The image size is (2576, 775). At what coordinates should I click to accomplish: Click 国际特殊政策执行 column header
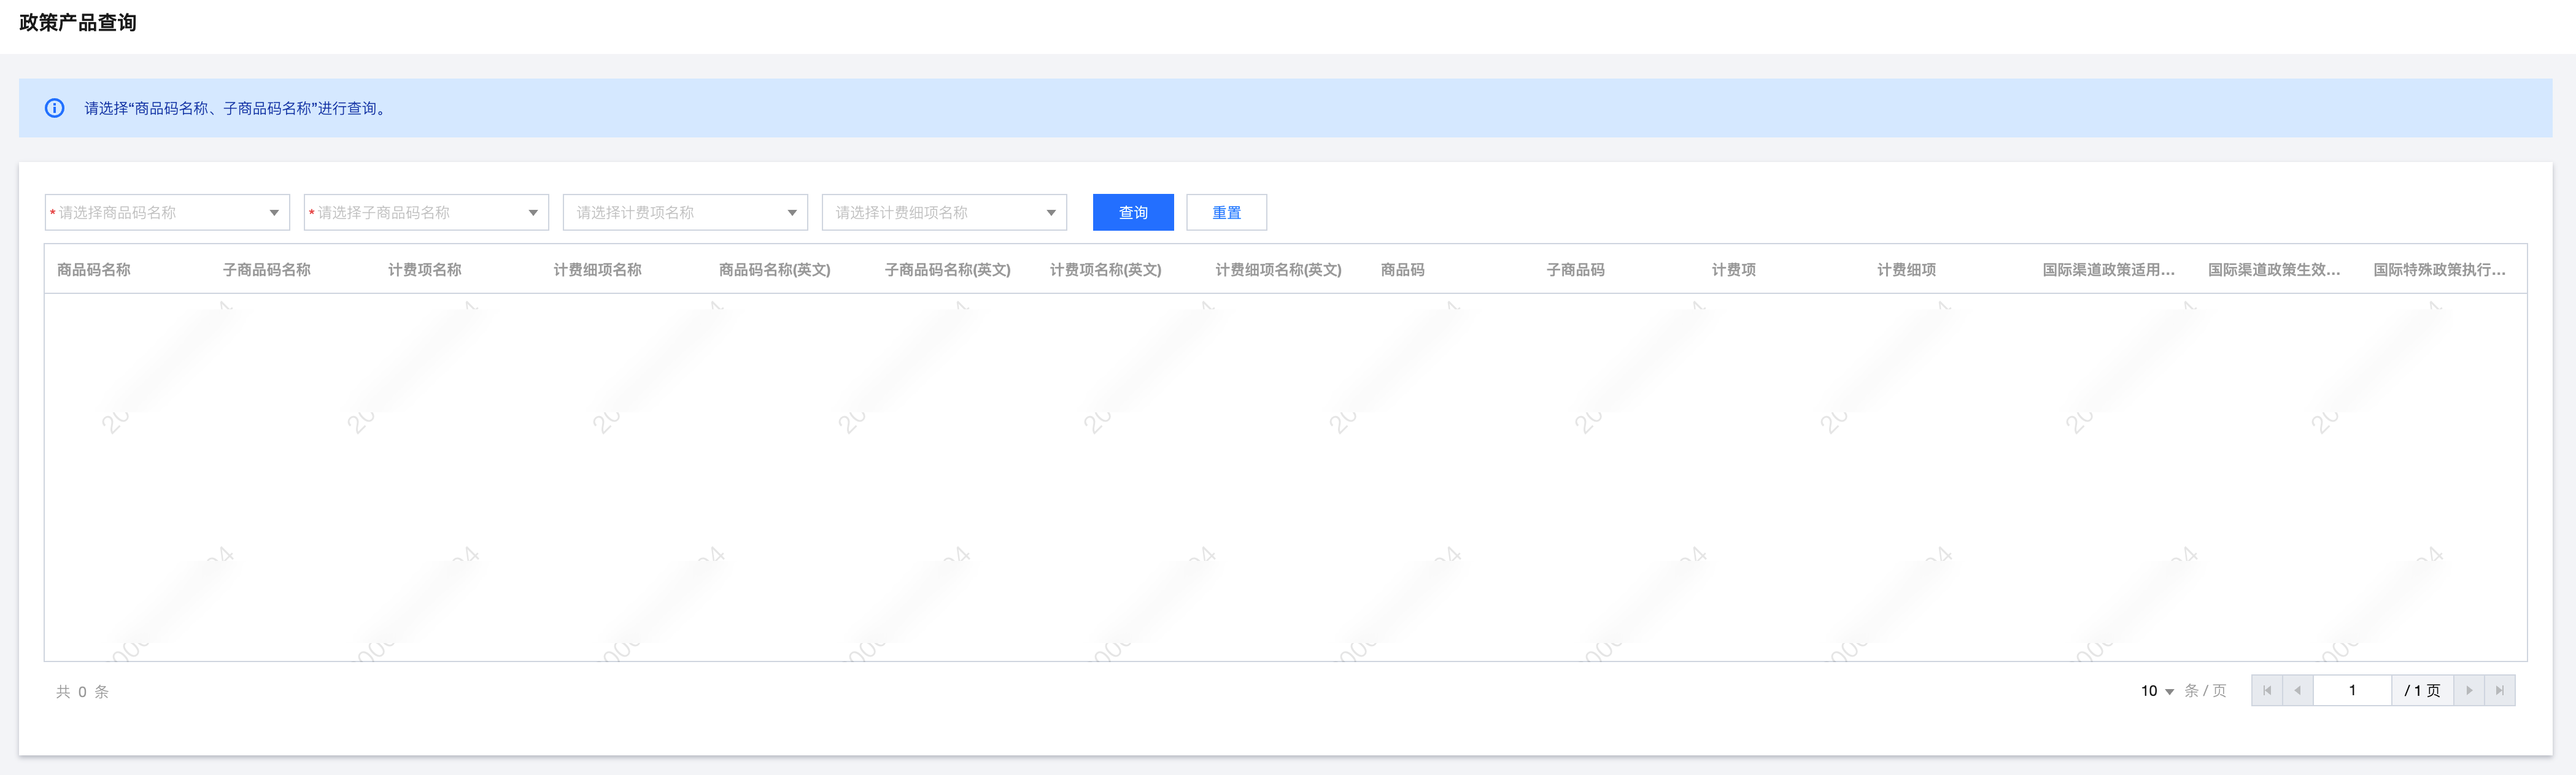coord(2439,270)
